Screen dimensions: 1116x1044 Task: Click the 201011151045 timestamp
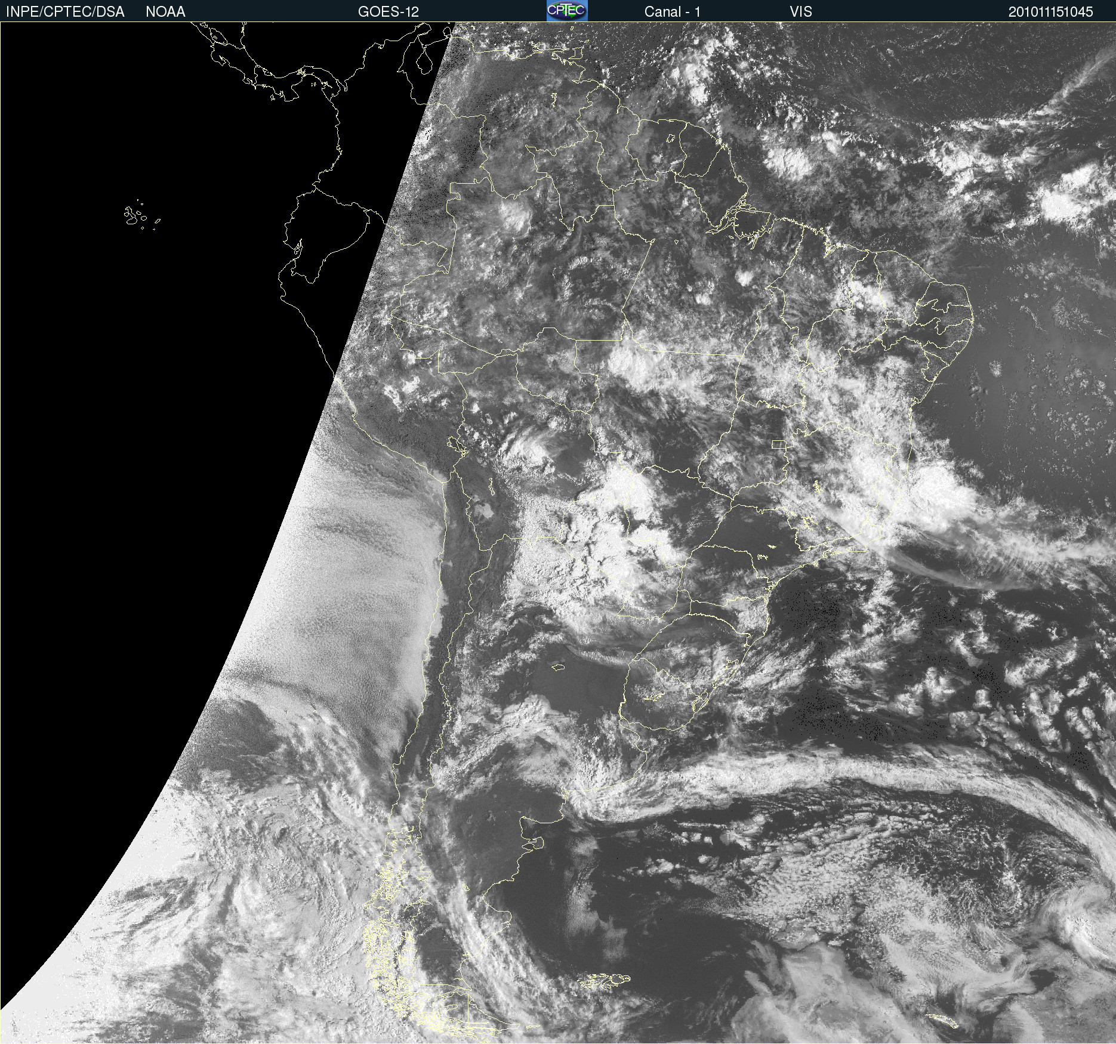pyautogui.click(x=1051, y=12)
